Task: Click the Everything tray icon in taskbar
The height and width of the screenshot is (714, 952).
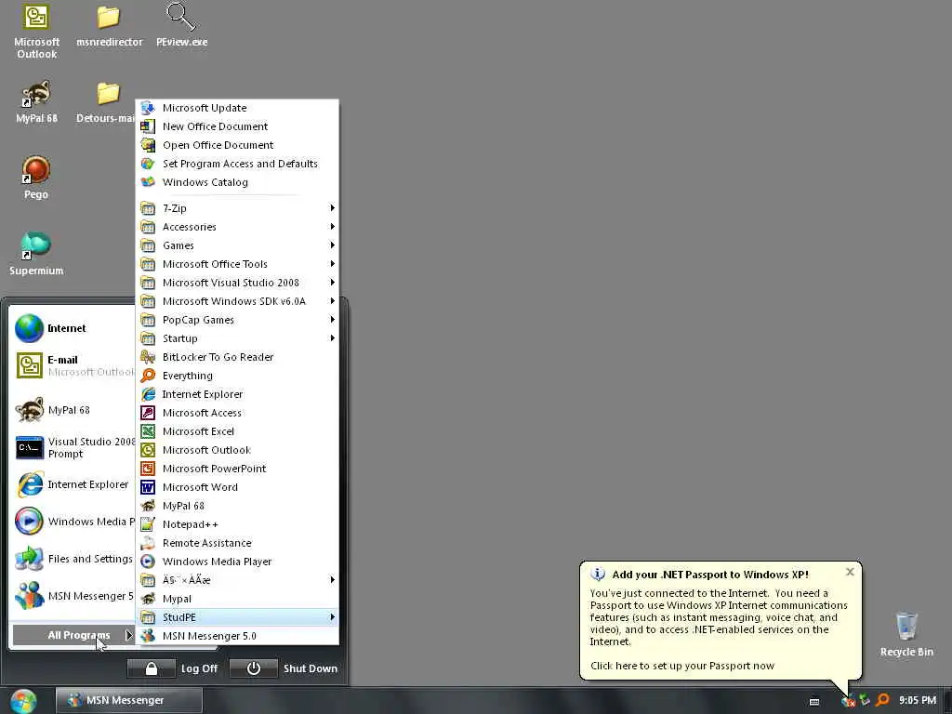Action: [883, 700]
